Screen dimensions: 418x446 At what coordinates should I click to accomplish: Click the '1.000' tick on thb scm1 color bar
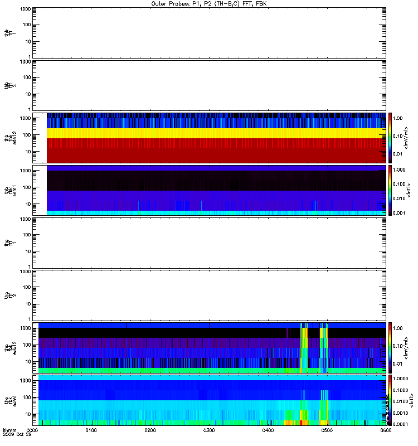click(399, 170)
